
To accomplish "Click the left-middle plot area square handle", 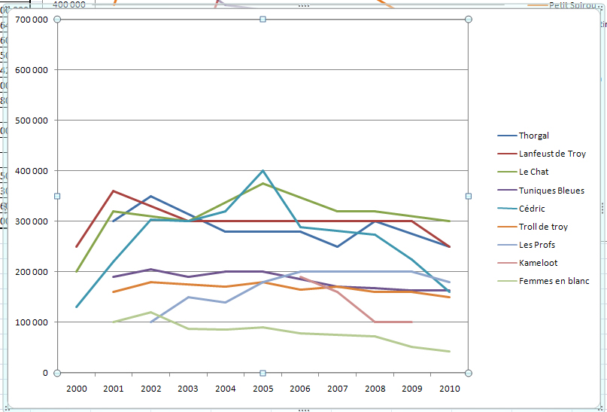I will point(57,196).
